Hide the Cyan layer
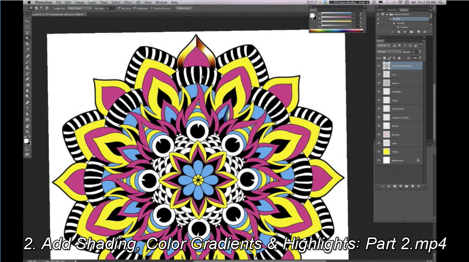469x262 pixels. tap(379, 143)
